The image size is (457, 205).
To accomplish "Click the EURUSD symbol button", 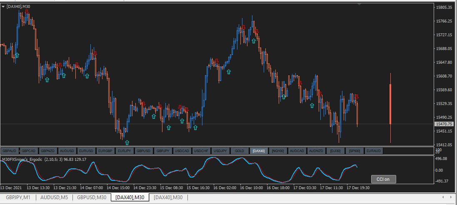I will pyautogui.click(x=87, y=151).
